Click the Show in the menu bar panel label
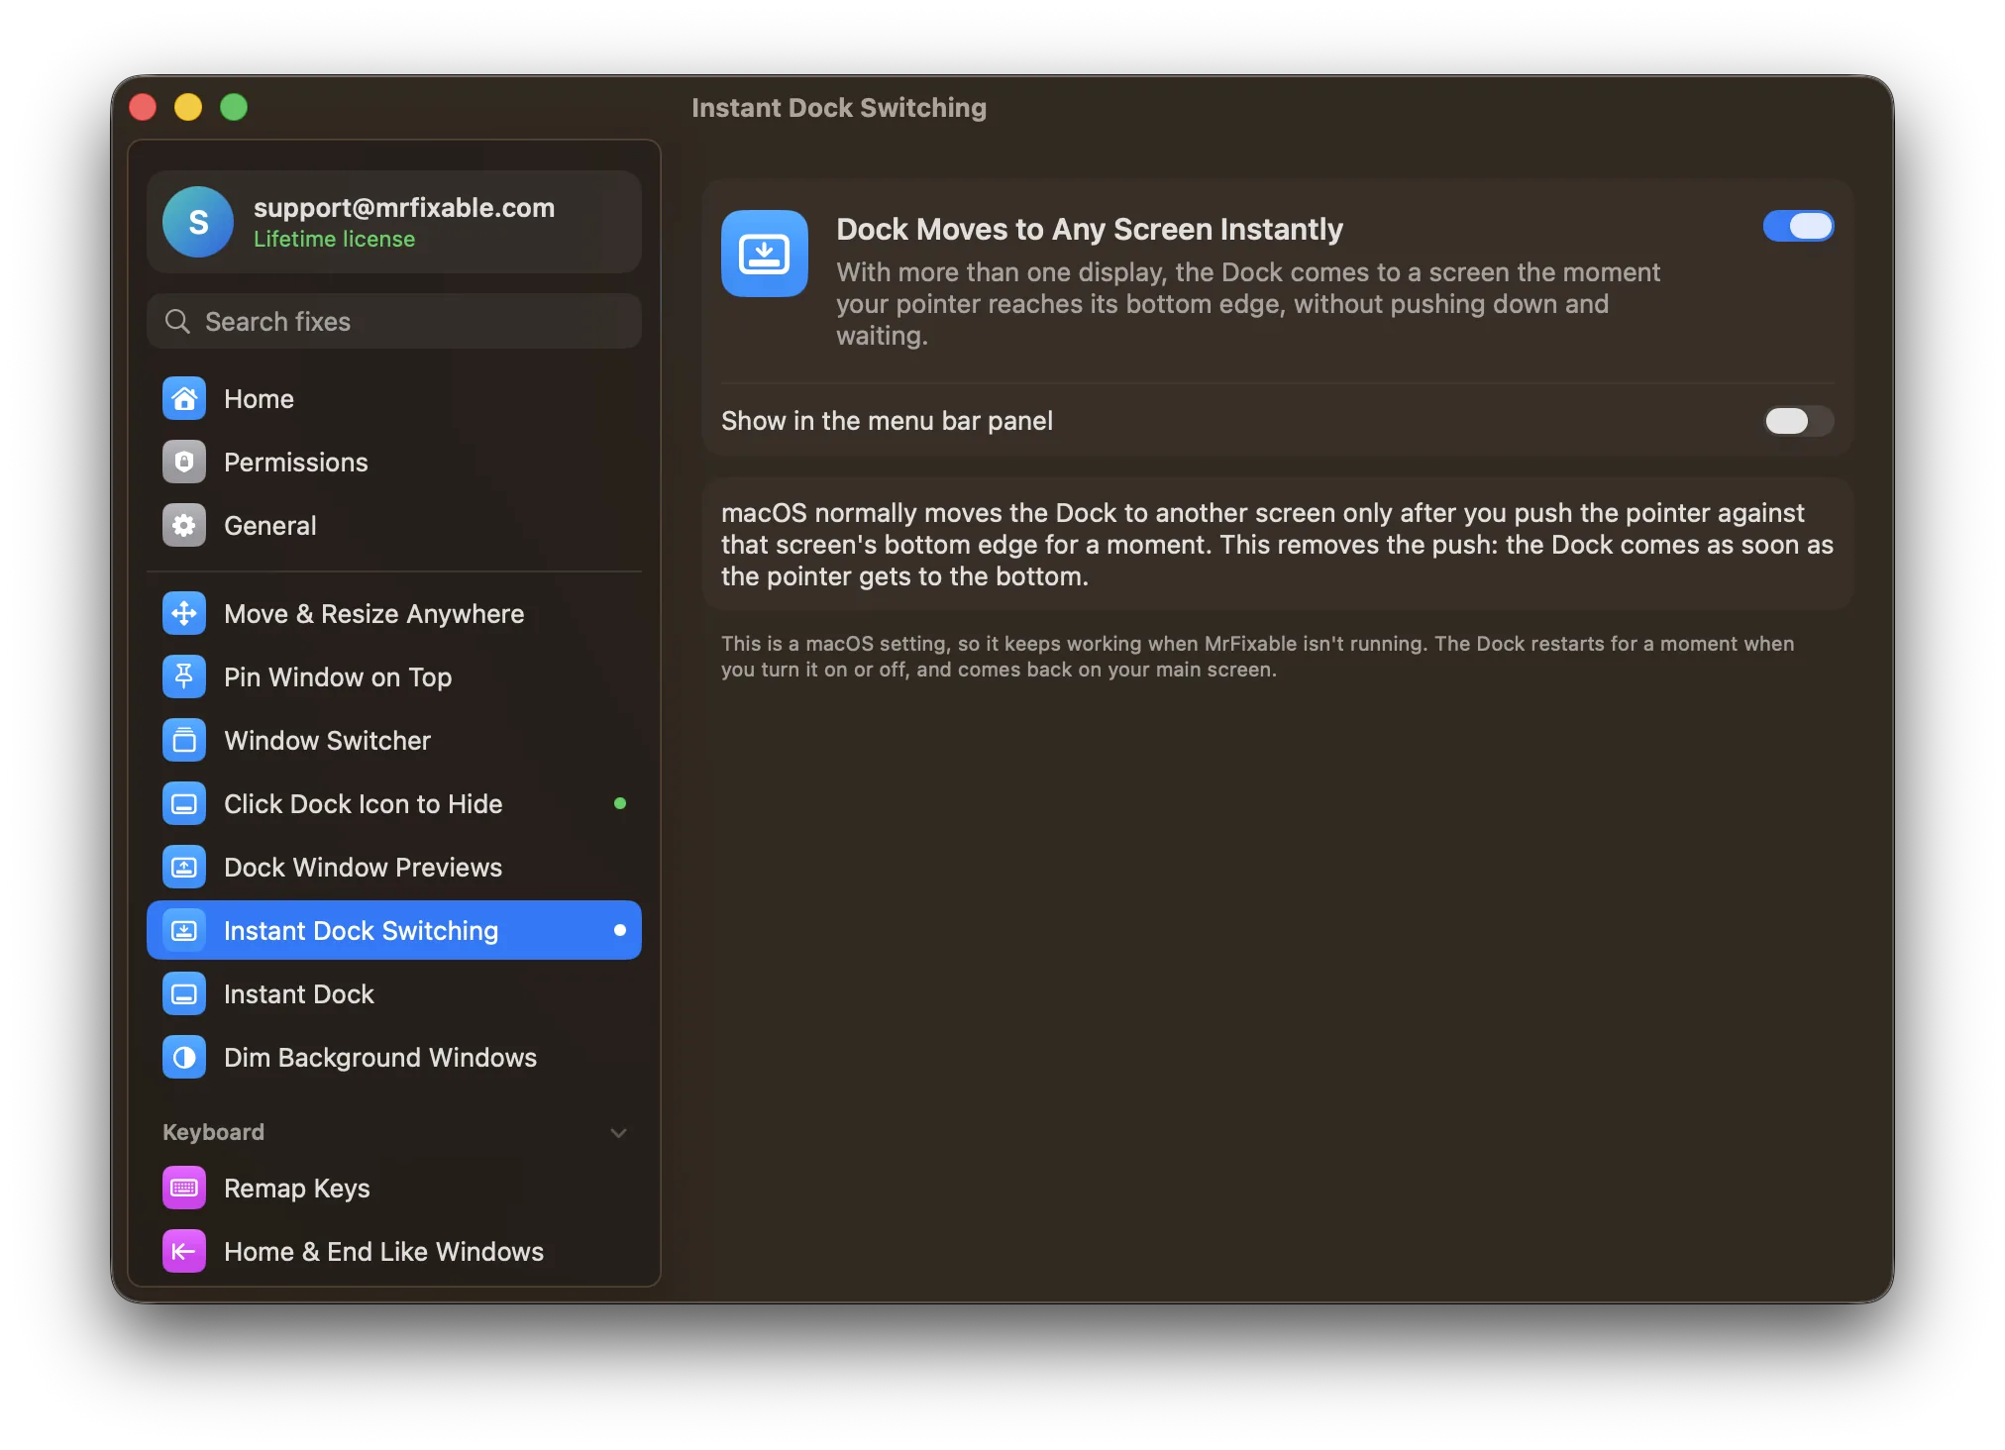 click(887, 421)
